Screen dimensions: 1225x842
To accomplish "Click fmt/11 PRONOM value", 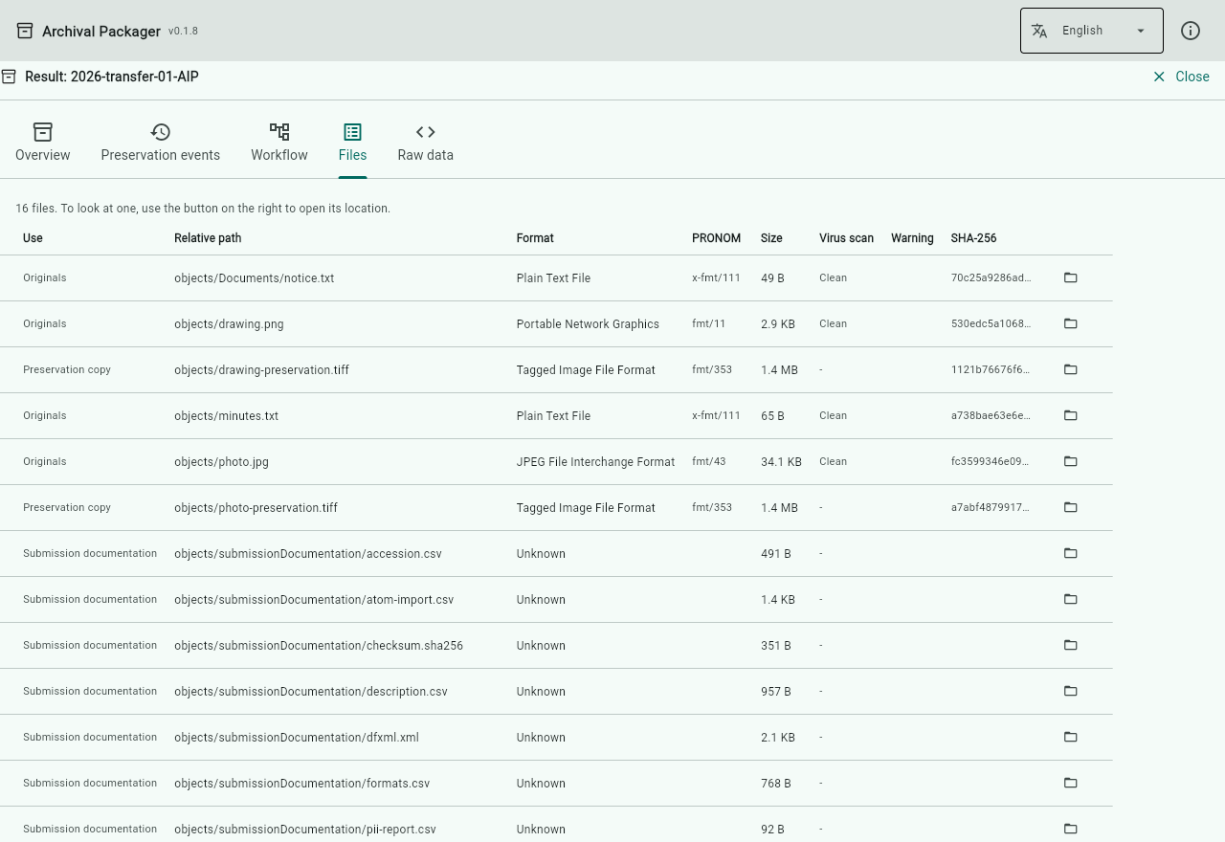I will coord(709,323).
